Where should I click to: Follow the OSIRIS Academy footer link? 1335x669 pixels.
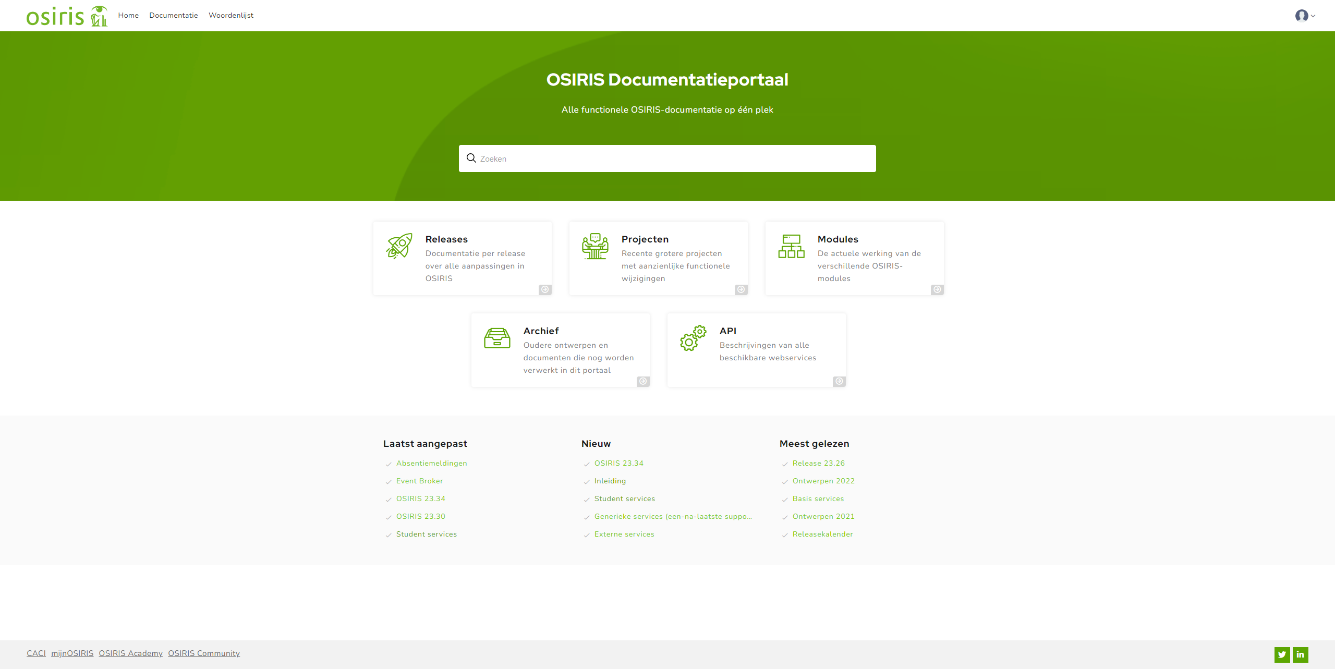click(x=131, y=653)
